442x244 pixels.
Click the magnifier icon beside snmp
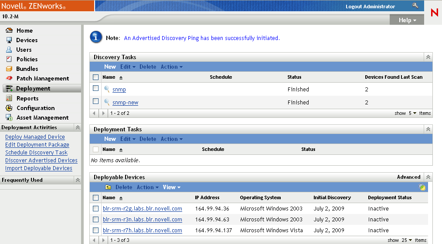(107, 89)
